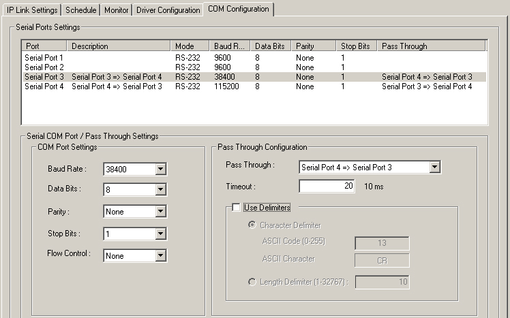Switch to the Monitor tab
The width and height of the screenshot is (510, 318).
click(117, 10)
